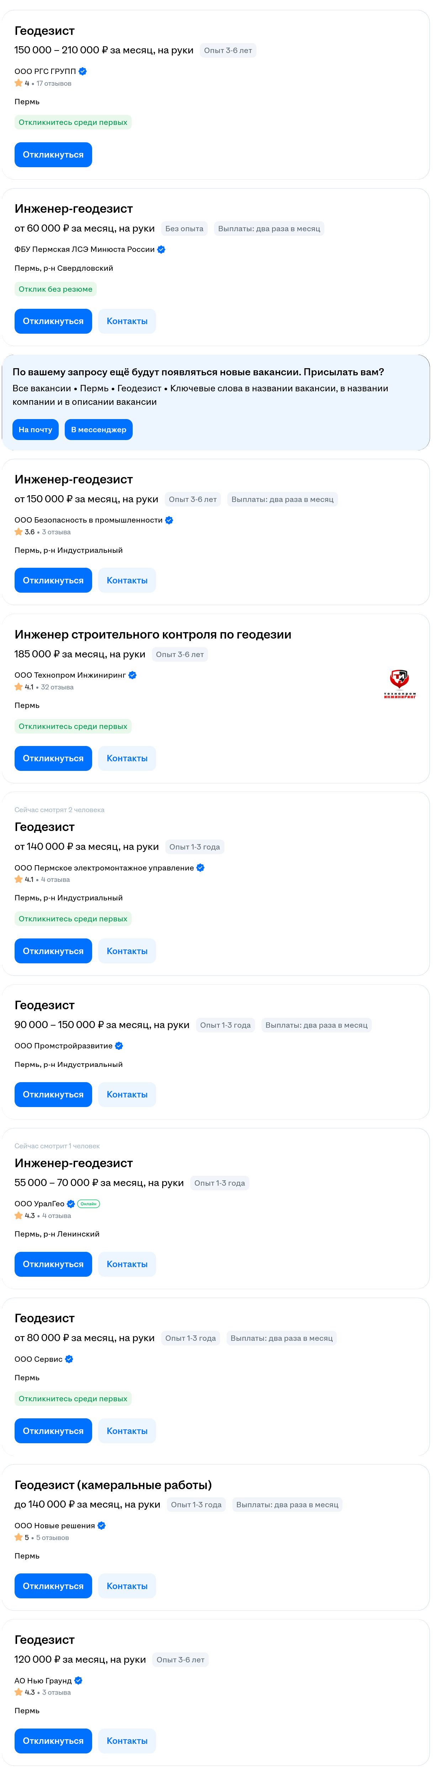
Task: Show Контакты for ФБУ Пермская ЛСЭ vacancy
Action: (127, 322)
